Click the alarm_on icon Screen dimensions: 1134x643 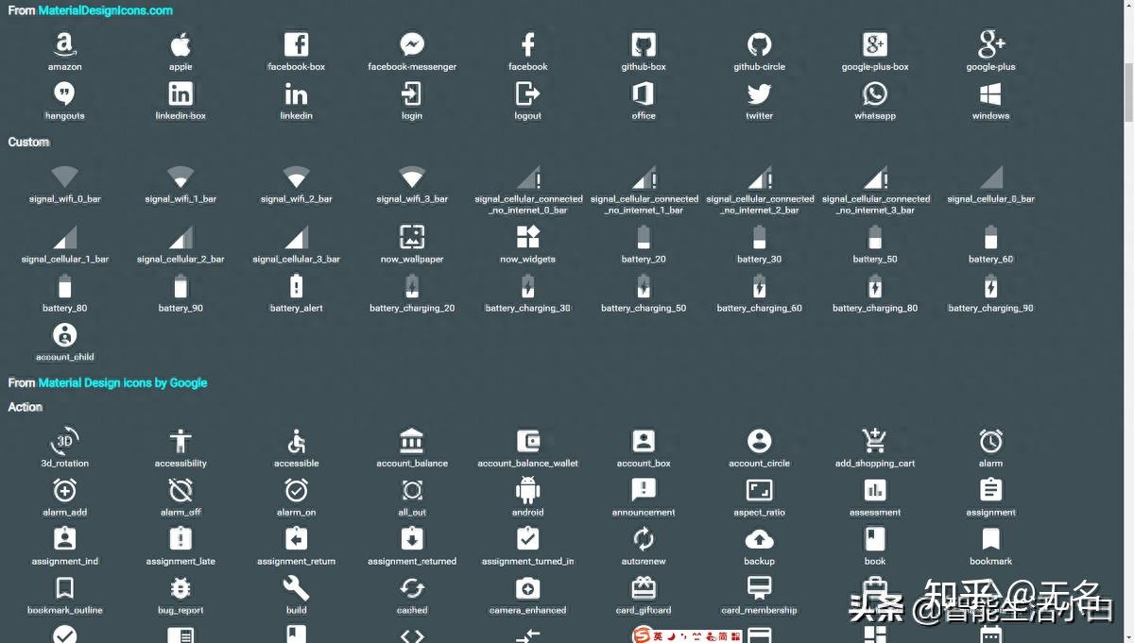pyautogui.click(x=297, y=490)
